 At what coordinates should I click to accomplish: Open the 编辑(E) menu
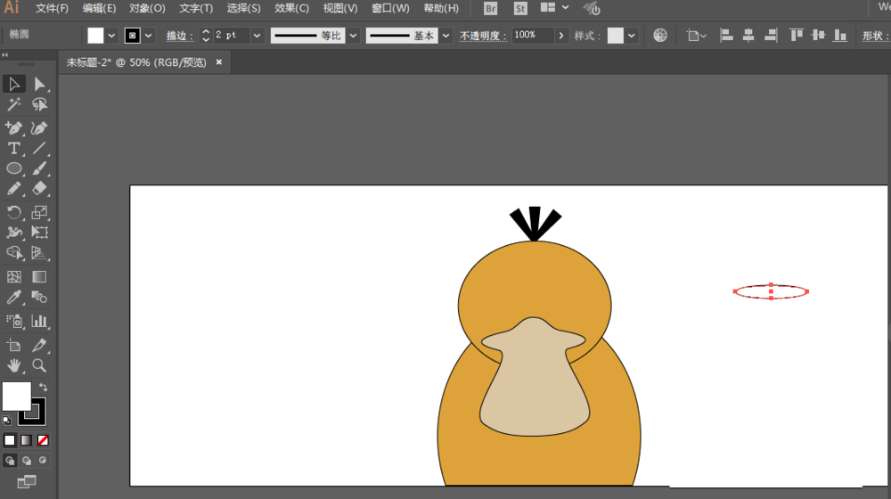[99, 8]
